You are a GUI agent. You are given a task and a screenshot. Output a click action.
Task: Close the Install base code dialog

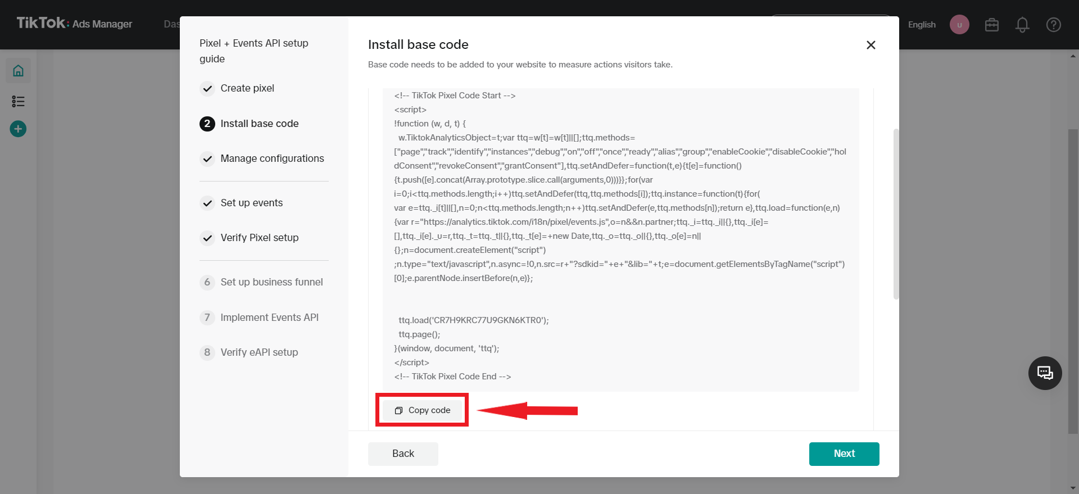click(871, 45)
